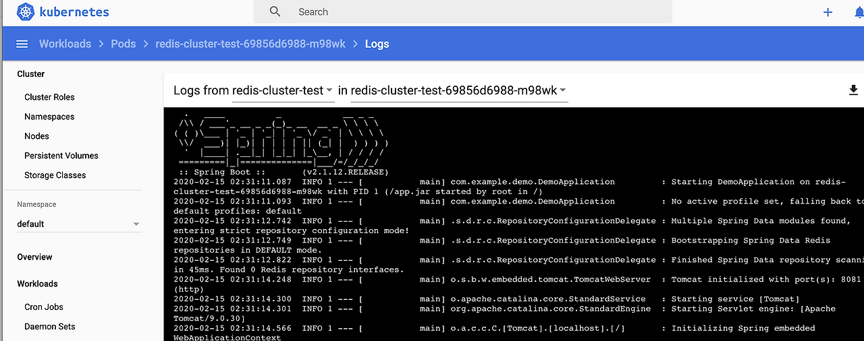Download the pod logs

[x=854, y=90]
